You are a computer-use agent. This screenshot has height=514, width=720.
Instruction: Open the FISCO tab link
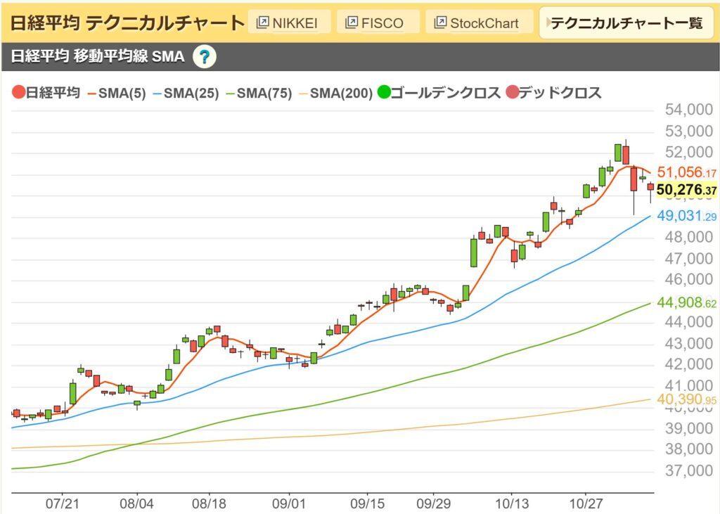375,21
